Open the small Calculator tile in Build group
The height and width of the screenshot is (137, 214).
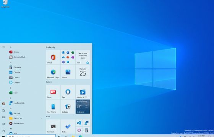click(86, 130)
